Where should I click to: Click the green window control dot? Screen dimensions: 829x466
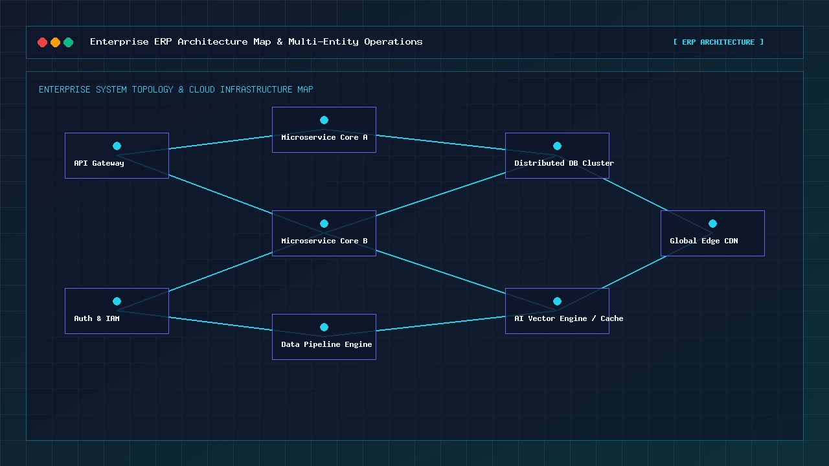point(68,42)
